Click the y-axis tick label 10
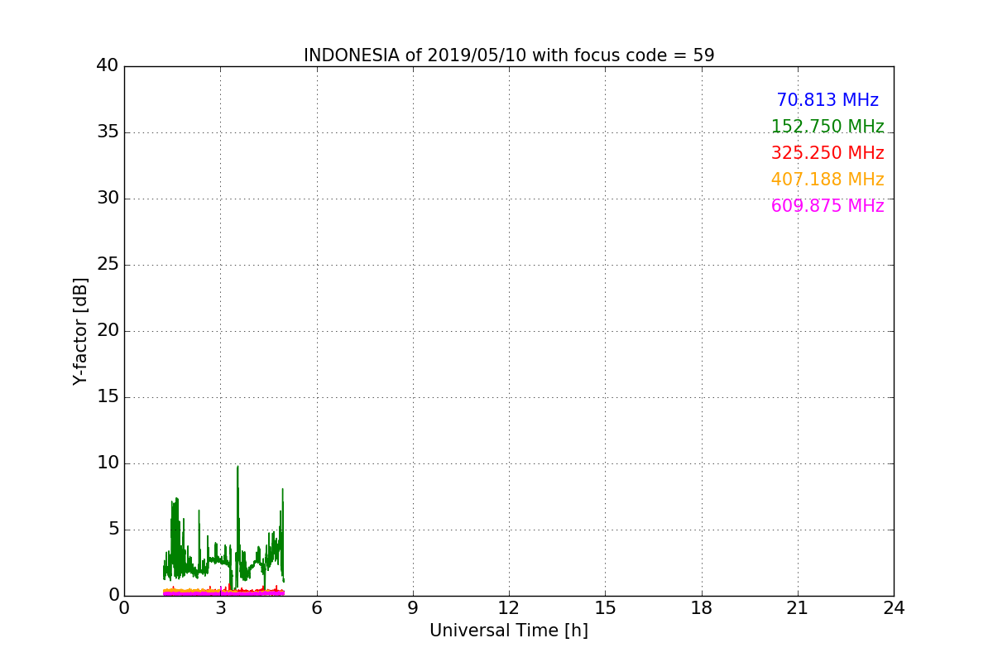The width and height of the screenshot is (993, 662). click(108, 463)
